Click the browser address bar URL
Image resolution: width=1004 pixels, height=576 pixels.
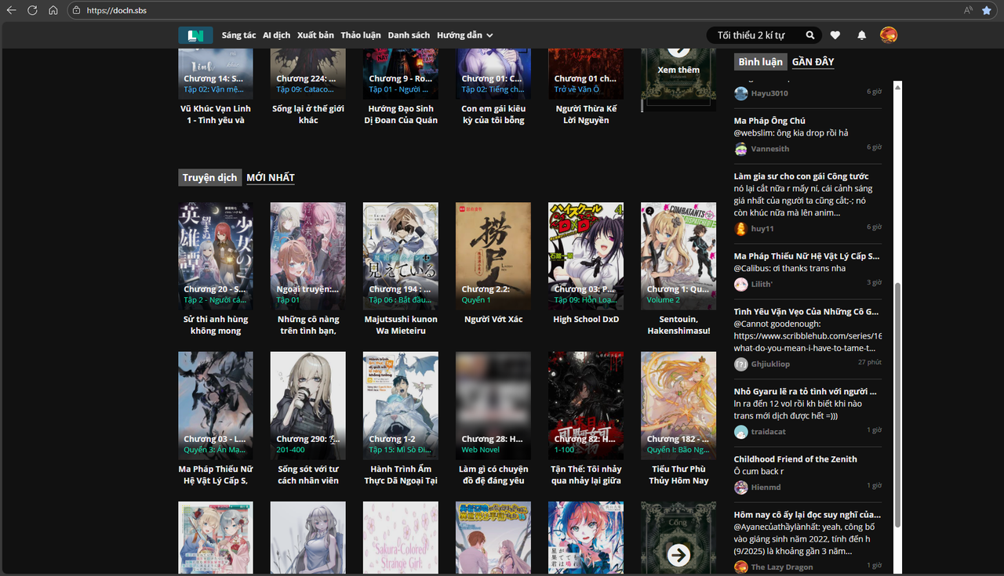click(116, 11)
